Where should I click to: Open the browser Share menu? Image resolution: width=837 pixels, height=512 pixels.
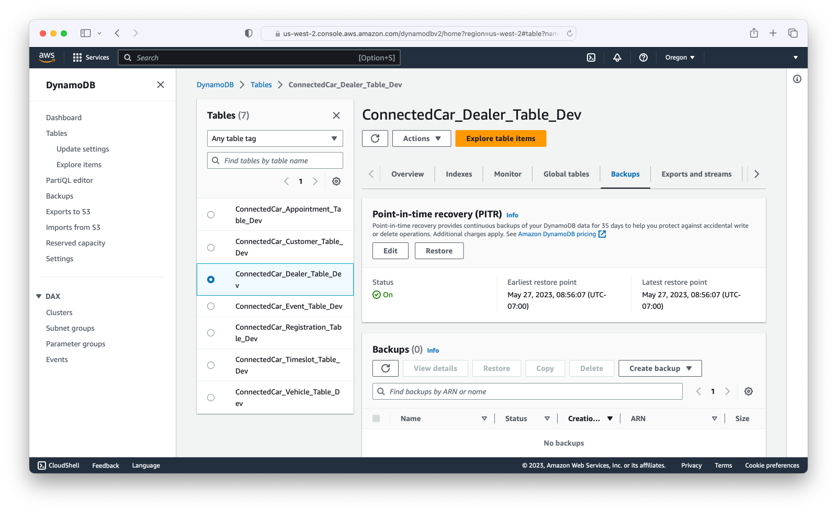754,33
